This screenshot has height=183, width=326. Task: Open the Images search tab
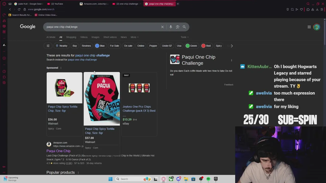pyautogui.click(x=96, y=37)
